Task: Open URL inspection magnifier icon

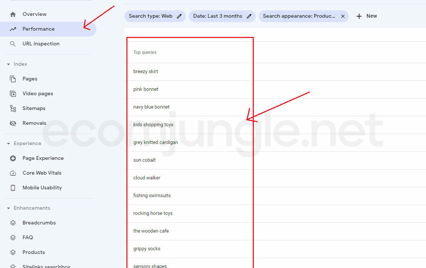Action: click(x=13, y=44)
